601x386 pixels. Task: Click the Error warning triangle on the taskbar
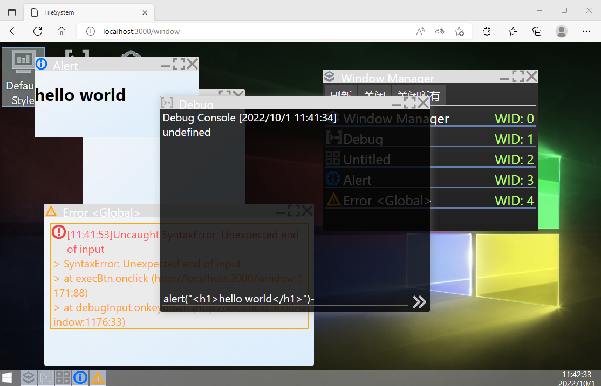98,377
